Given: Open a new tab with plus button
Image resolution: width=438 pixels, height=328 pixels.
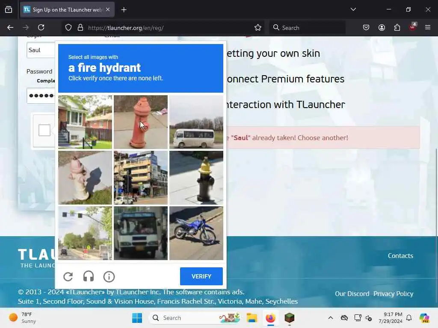Looking at the screenshot, I should (x=124, y=10).
